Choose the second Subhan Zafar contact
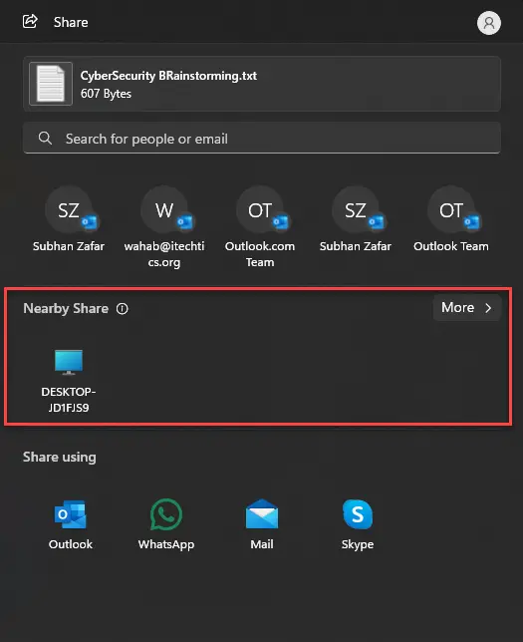This screenshot has width=523, height=642. (356, 220)
